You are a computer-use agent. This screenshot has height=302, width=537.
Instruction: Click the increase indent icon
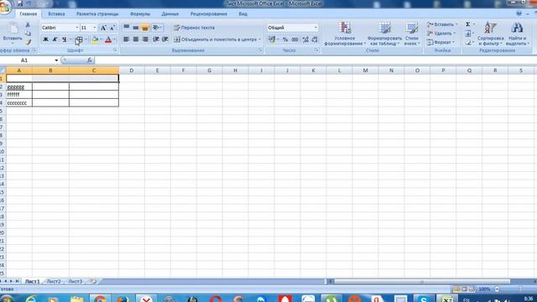165,39
